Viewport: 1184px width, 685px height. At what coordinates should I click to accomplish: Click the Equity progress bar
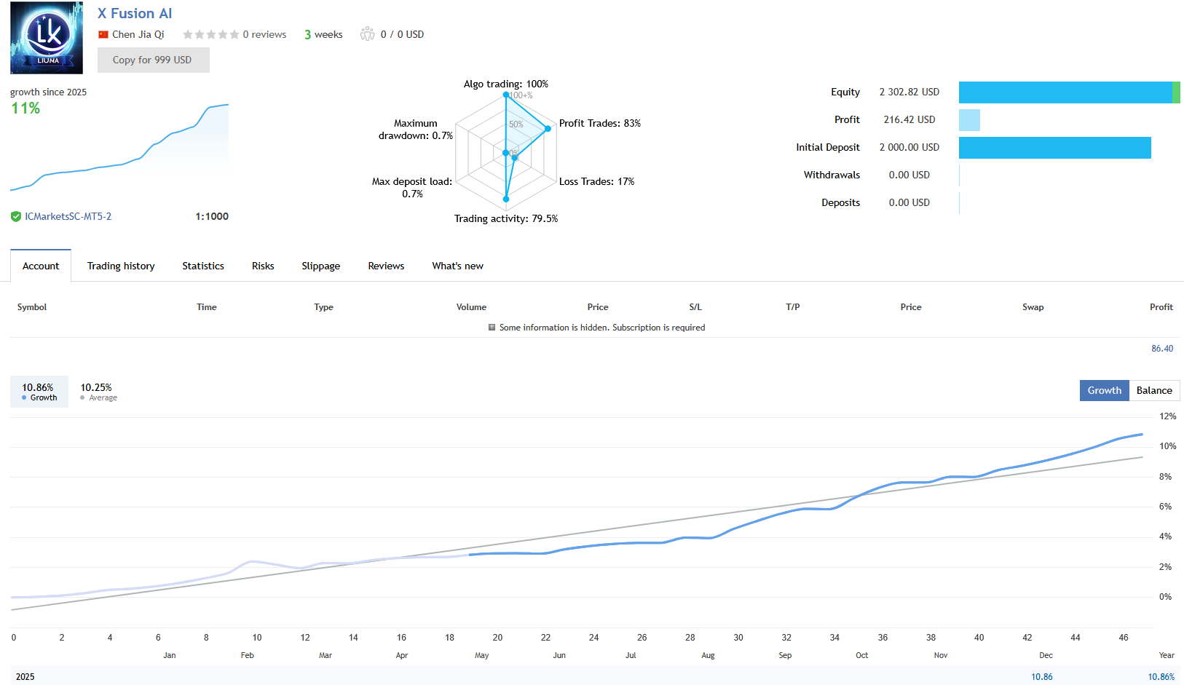pyautogui.click(x=1070, y=92)
